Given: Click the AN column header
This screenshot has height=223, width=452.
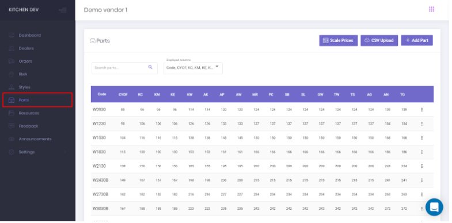Looking at the screenshot, I should point(386,94).
